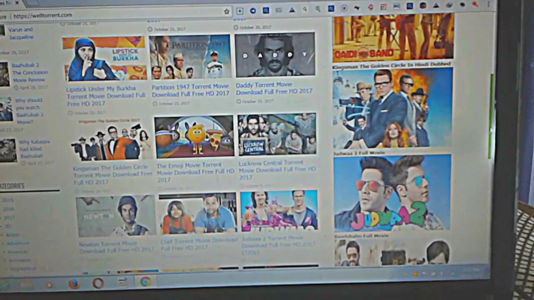Open the Chef movie poster thumbnail

(198, 213)
